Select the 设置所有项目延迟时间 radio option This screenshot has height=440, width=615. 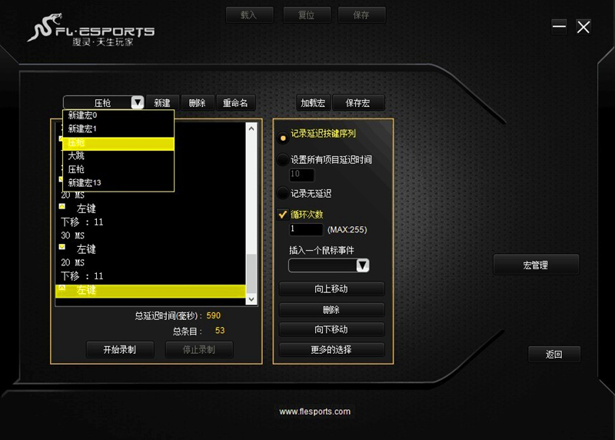pyautogui.click(x=282, y=159)
